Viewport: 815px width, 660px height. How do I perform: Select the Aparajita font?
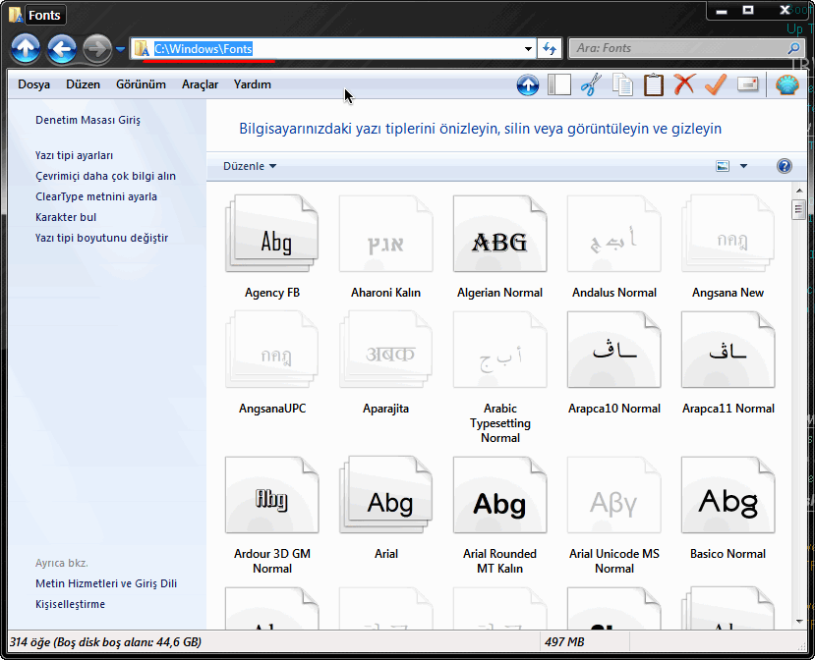(385, 362)
